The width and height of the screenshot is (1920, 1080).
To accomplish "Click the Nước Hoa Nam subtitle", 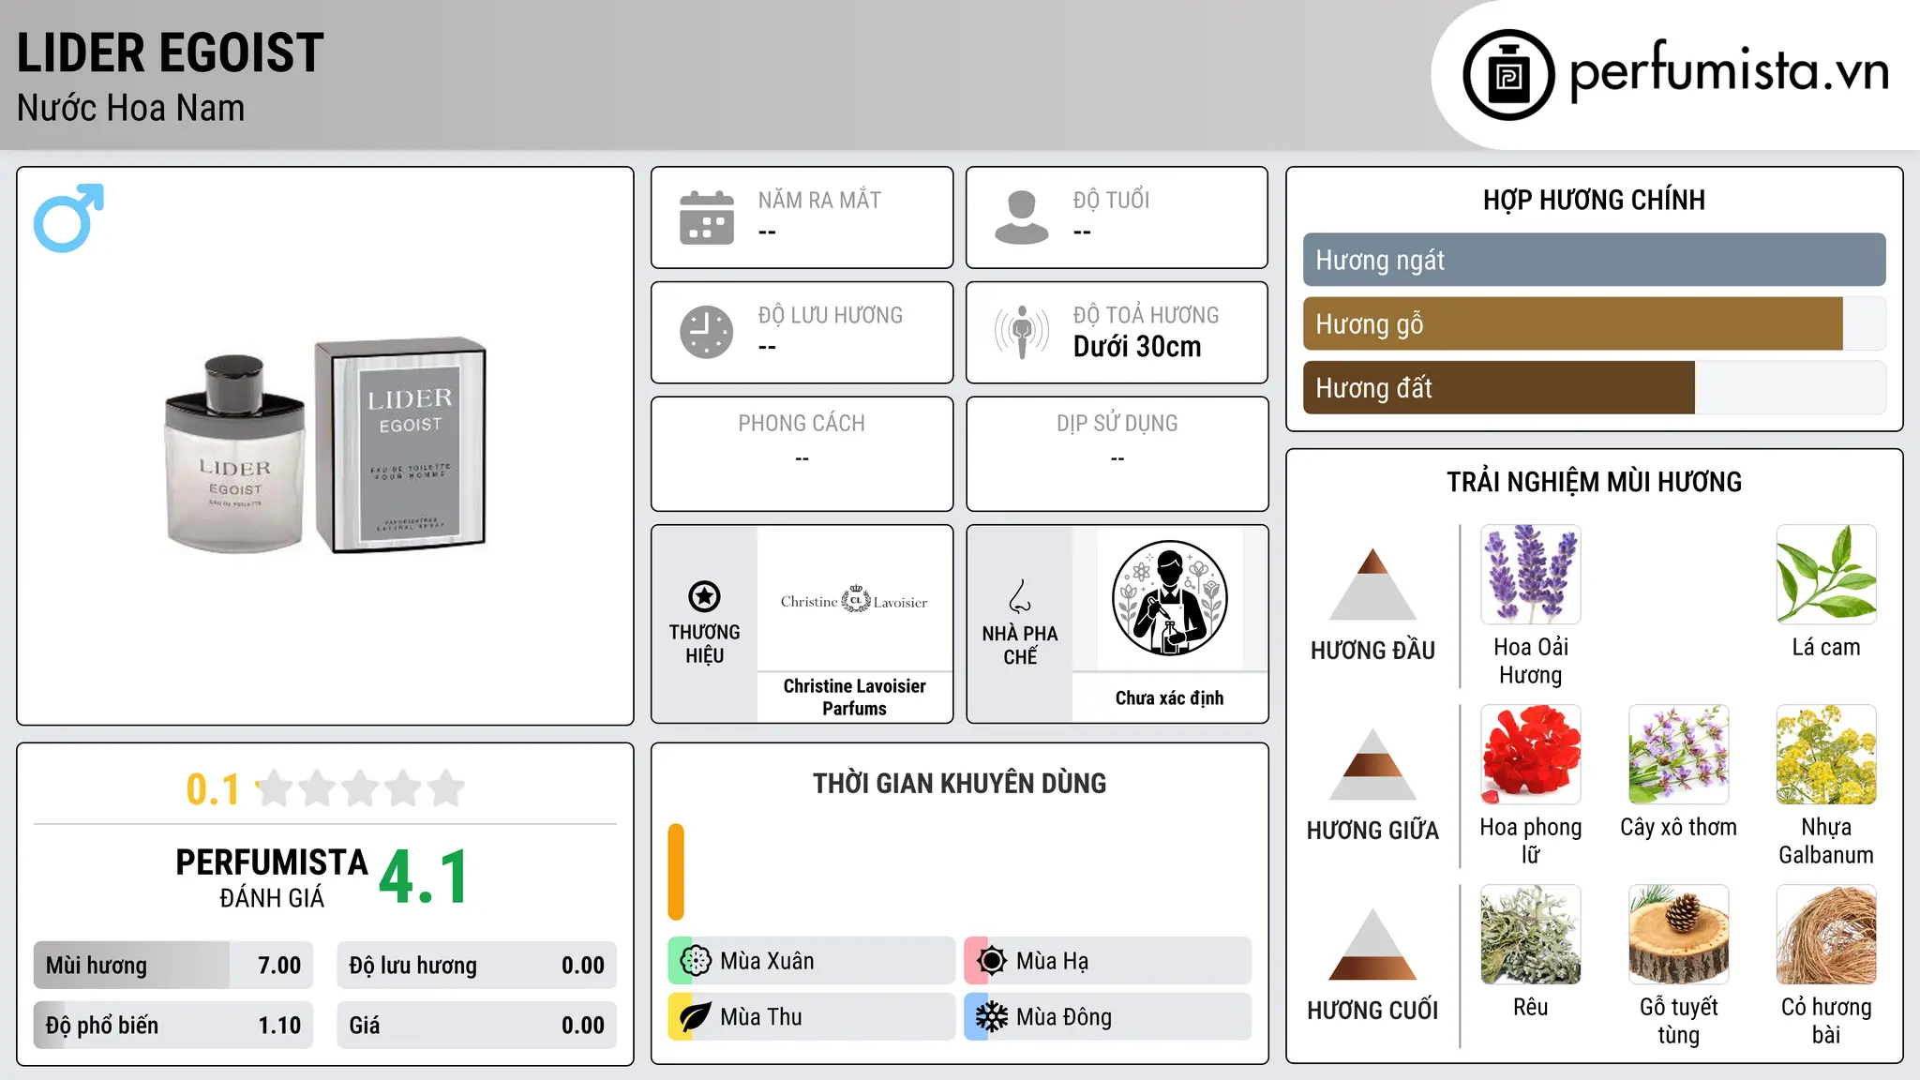I will click(131, 108).
